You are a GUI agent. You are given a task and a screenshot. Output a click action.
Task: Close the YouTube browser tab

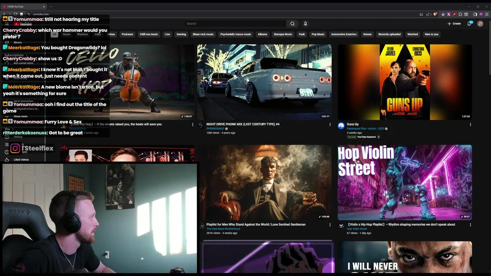(44, 7)
